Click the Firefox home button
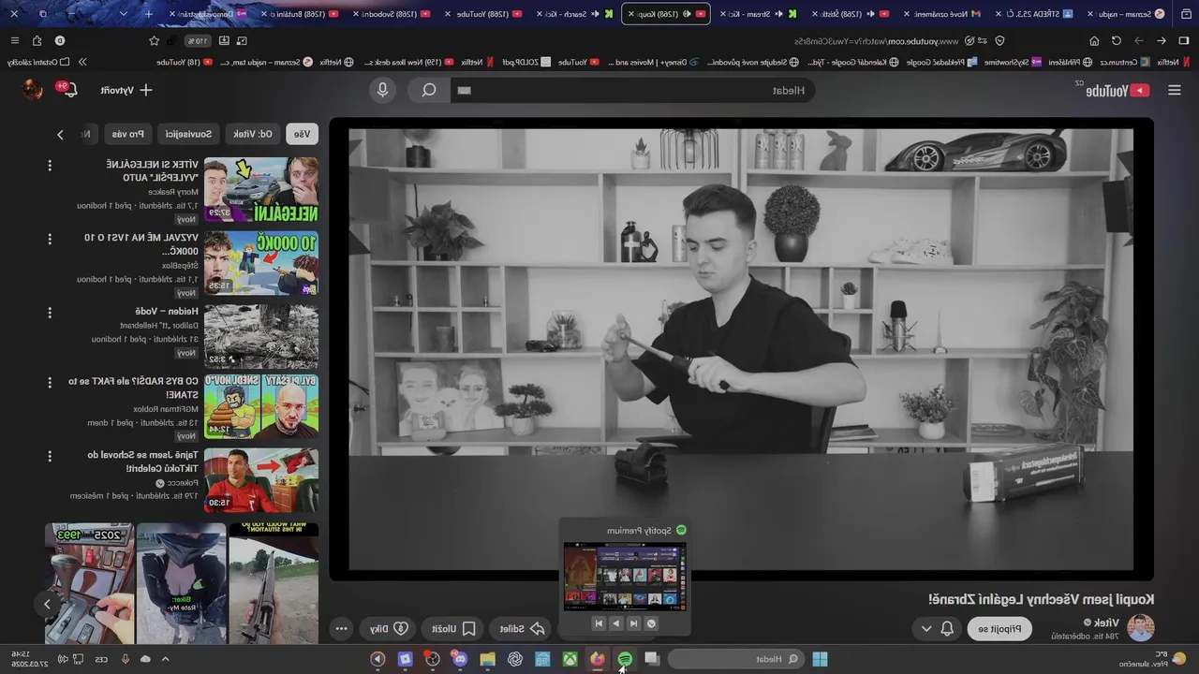Viewport: 1199px width, 674px height. point(1093,41)
